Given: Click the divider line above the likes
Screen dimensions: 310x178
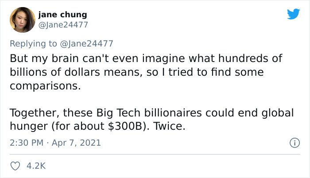Looking at the screenshot, I should pos(155,154).
